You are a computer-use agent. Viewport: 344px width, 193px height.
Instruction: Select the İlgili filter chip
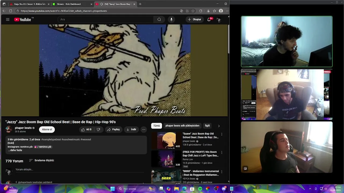(207, 125)
